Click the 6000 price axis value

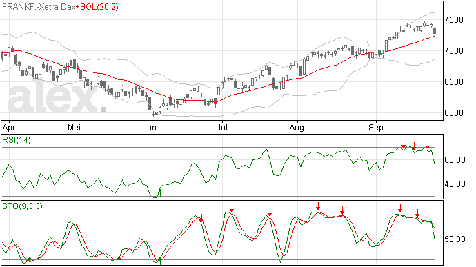tap(454, 113)
